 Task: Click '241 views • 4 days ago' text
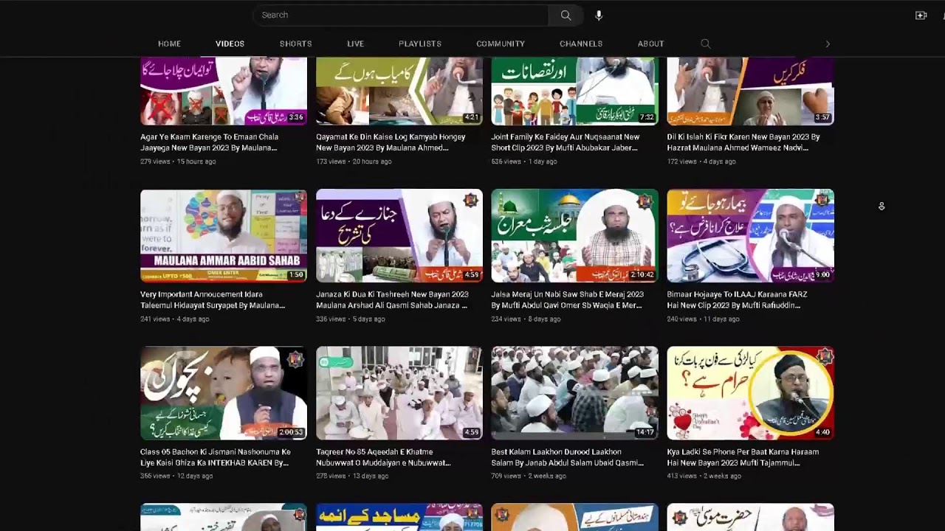[175, 319]
